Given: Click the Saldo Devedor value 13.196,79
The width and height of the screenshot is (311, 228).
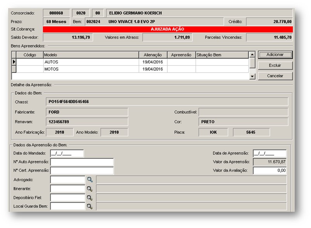Looking at the screenshot, I should point(68,37).
